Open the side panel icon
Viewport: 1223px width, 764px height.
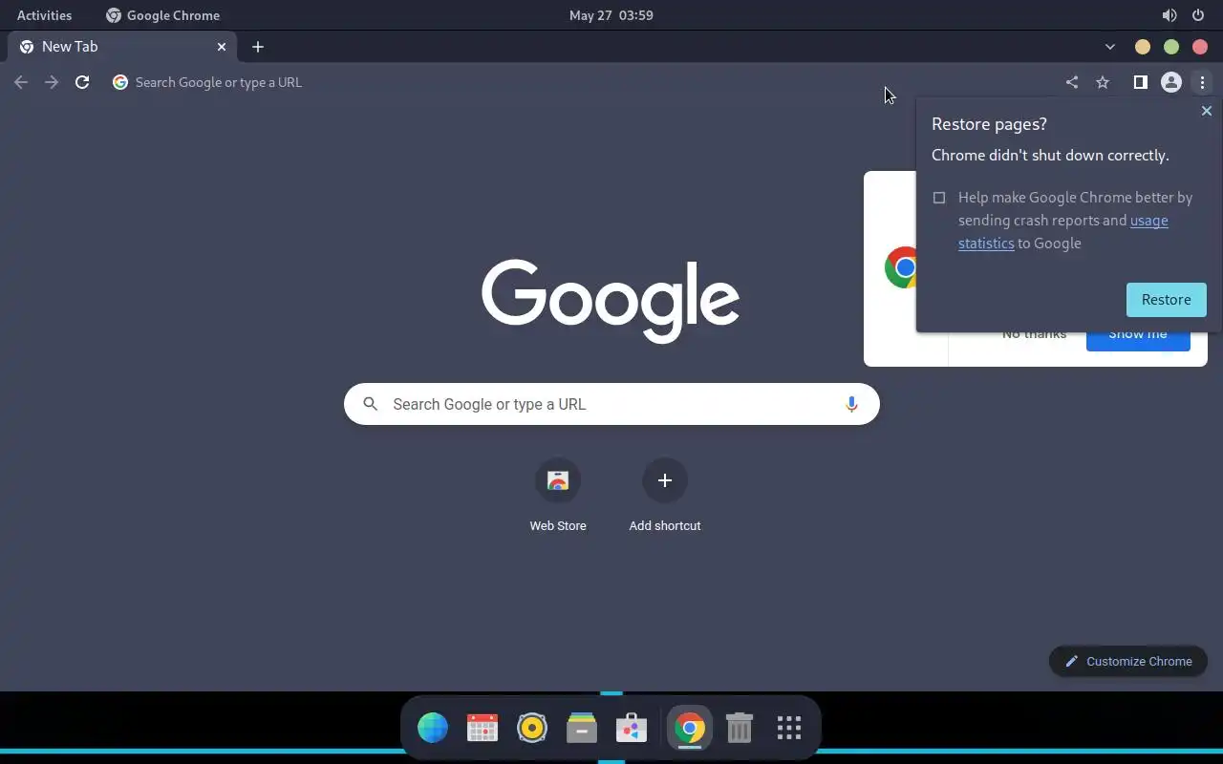[1140, 82]
